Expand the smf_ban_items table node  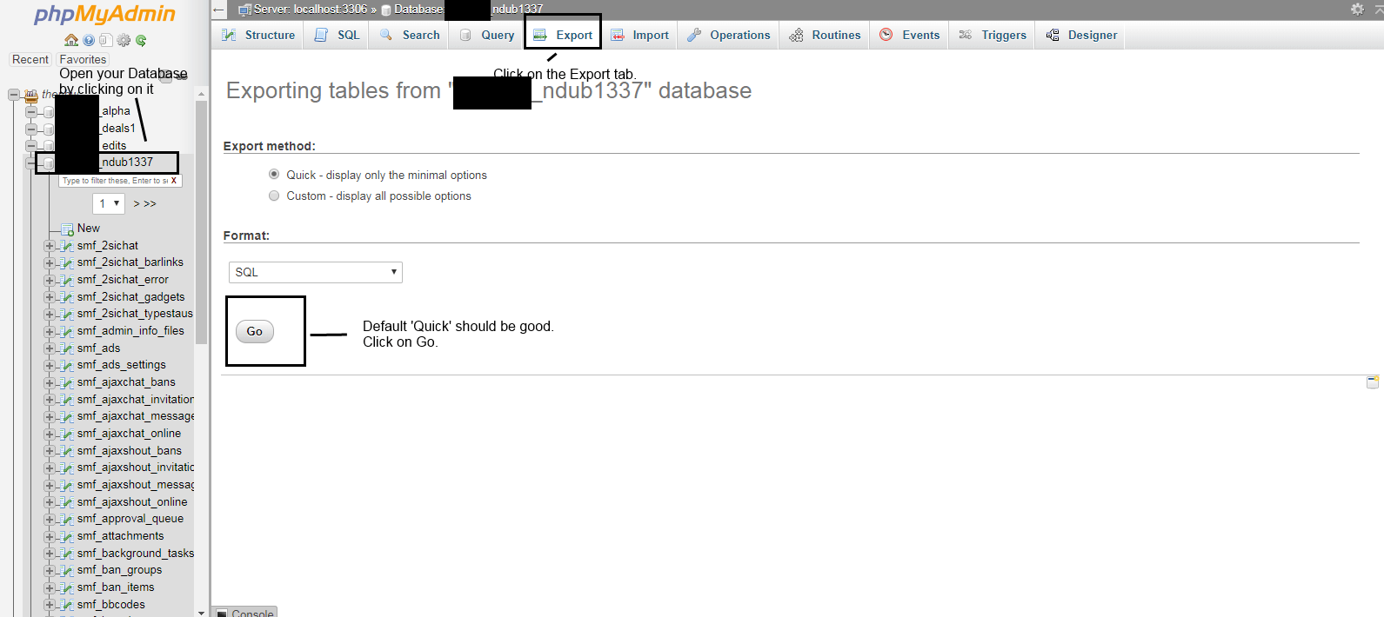point(49,587)
